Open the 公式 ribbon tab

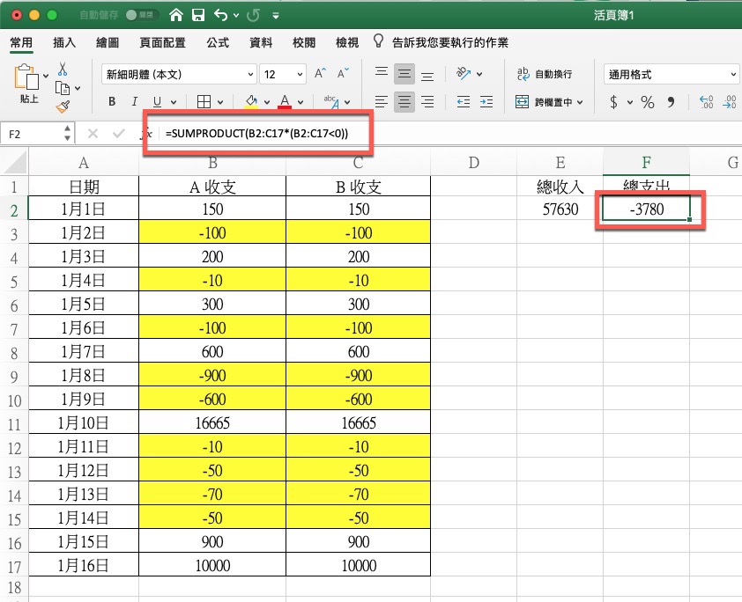(x=218, y=42)
